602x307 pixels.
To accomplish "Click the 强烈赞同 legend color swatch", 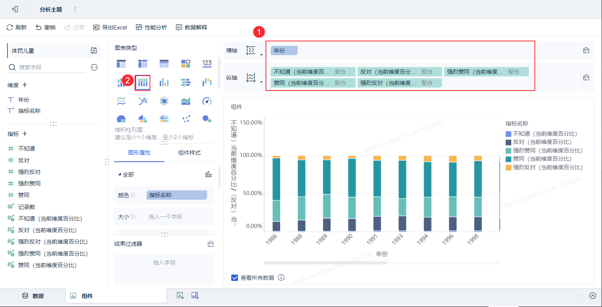I will click(x=508, y=151).
